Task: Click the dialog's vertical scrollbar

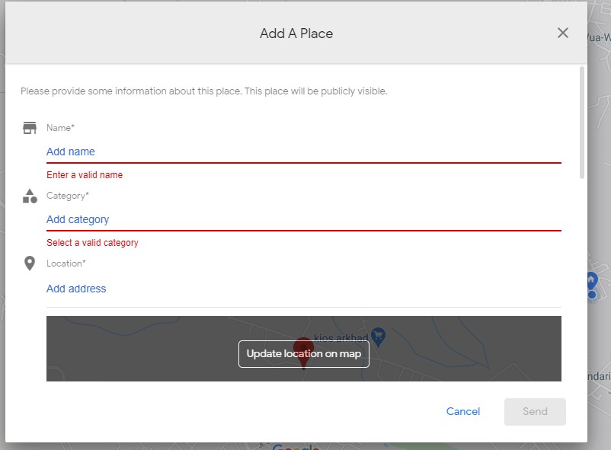Action: pos(582,122)
